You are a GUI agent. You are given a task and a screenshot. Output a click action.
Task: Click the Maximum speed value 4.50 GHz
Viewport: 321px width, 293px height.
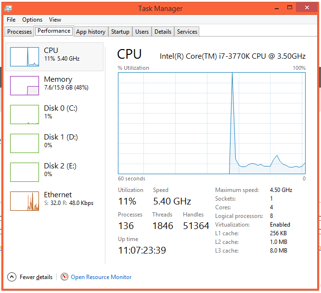point(281,190)
